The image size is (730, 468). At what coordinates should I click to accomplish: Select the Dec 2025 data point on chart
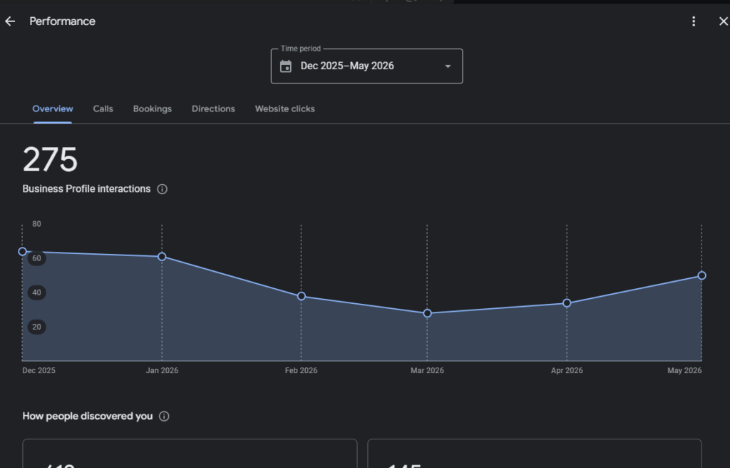click(22, 252)
